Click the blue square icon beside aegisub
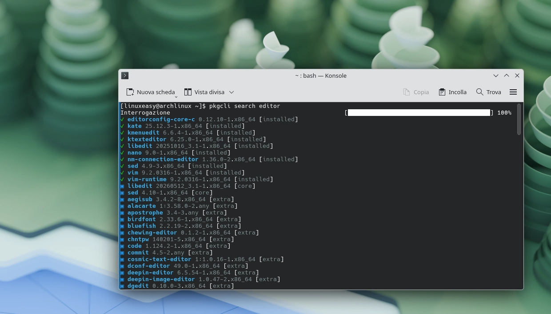Screen dimensions: 551x314 [122, 199]
